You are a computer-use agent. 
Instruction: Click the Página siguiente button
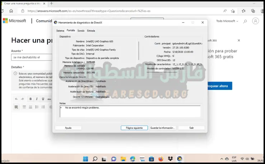134,128
